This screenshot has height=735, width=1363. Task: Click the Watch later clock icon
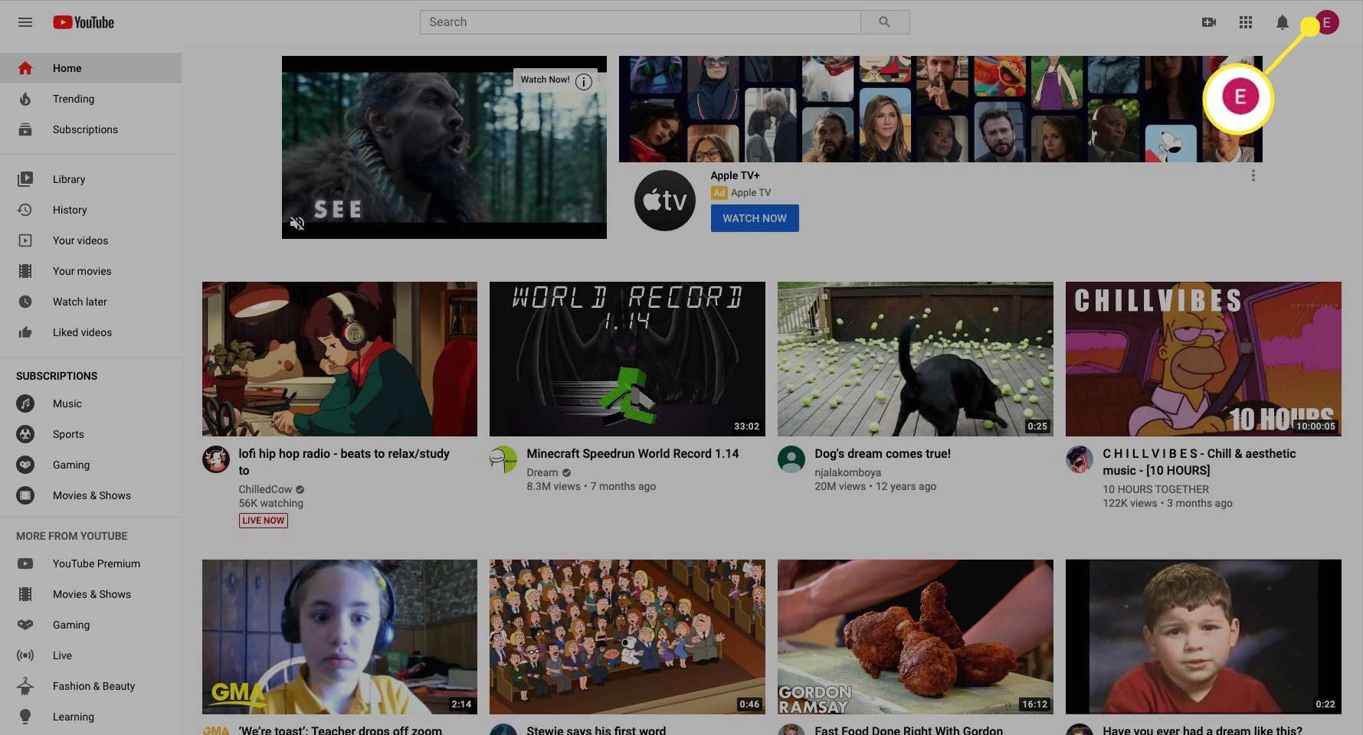click(25, 302)
